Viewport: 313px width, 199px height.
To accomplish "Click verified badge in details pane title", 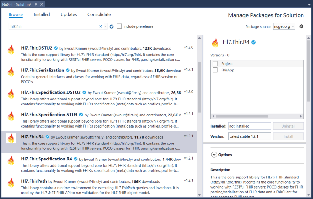I will [x=254, y=42].
